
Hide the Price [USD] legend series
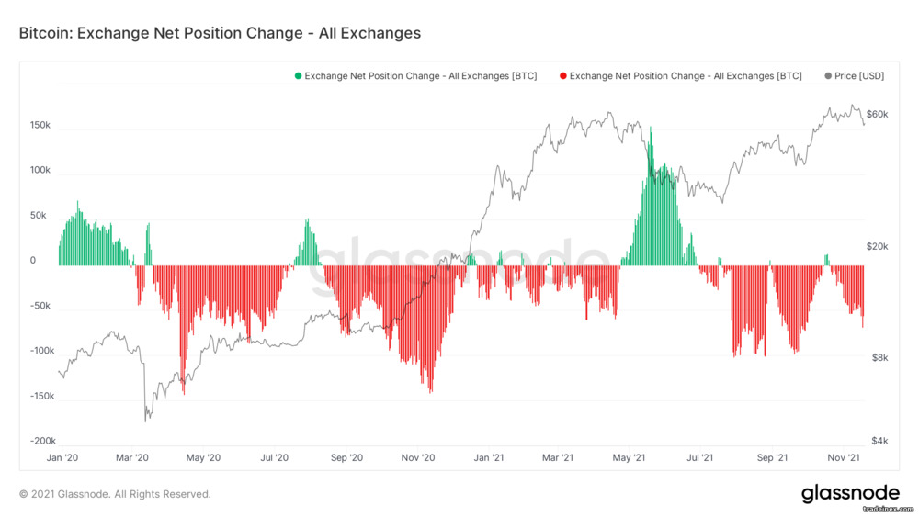point(854,76)
